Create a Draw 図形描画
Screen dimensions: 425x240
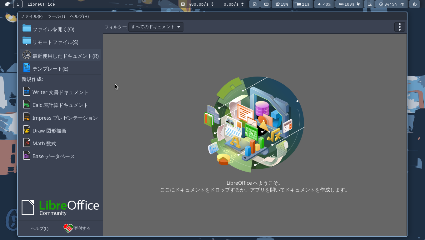[60, 130]
